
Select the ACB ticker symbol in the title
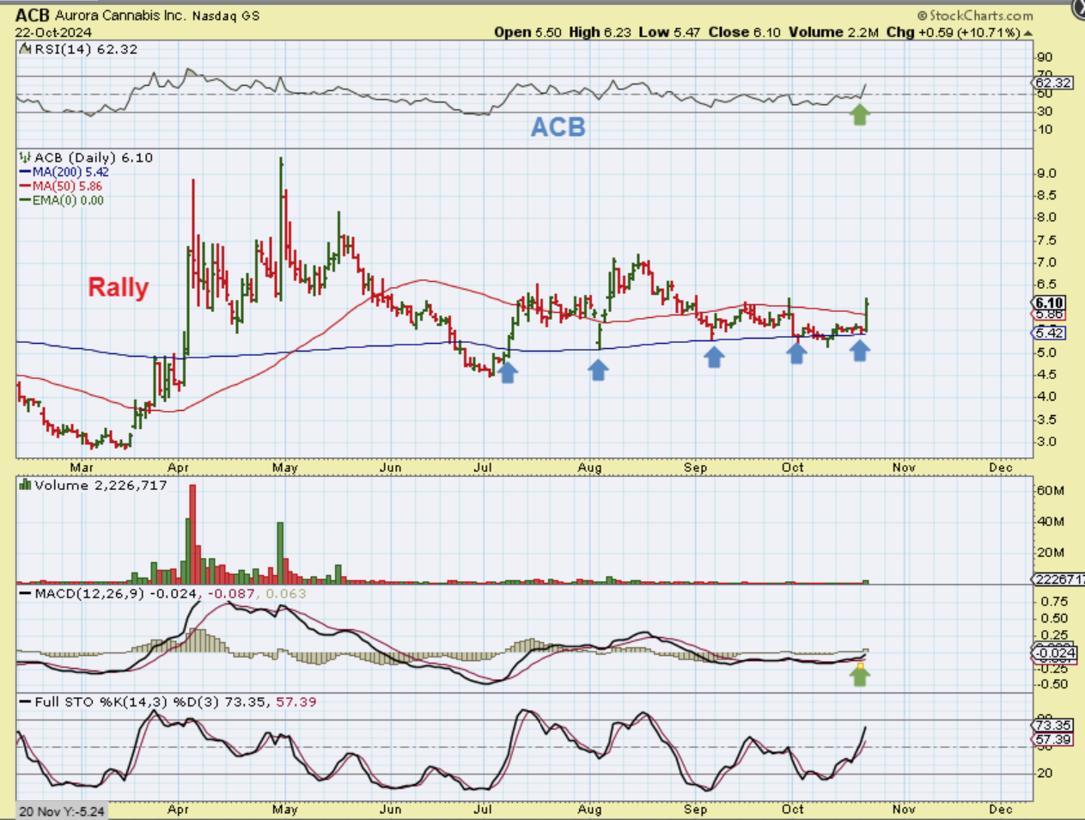coord(33,15)
